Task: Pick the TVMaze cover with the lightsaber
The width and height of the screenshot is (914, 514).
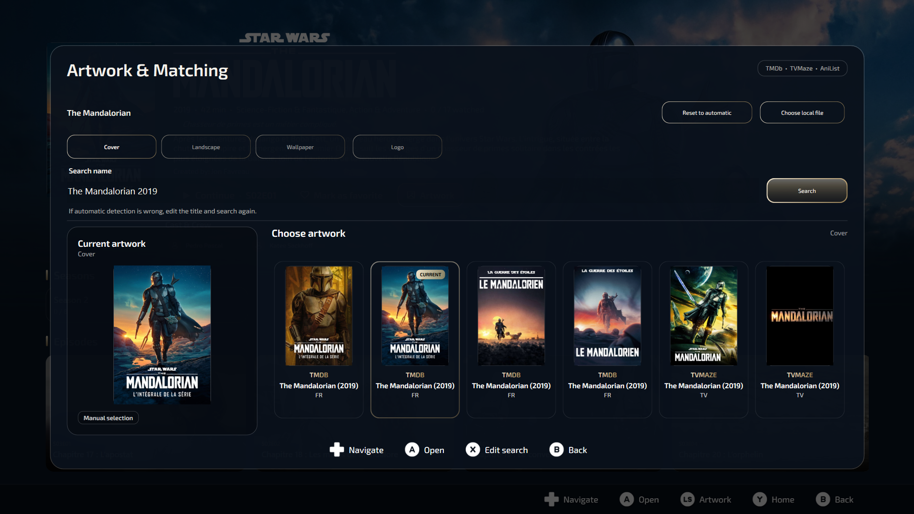Action: pyautogui.click(x=703, y=340)
